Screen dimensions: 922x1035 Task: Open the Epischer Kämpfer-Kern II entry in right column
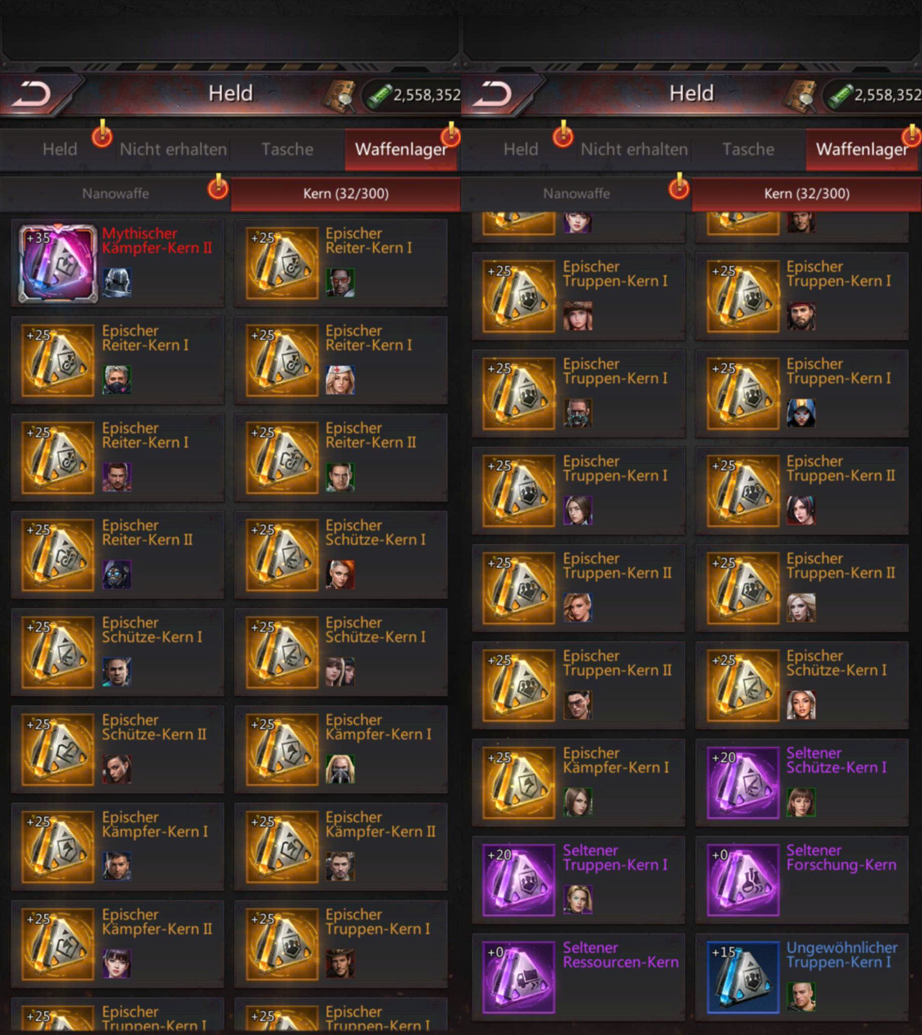[341, 846]
